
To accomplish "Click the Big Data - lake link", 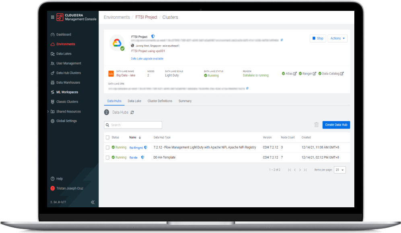I will pyautogui.click(x=126, y=76).
